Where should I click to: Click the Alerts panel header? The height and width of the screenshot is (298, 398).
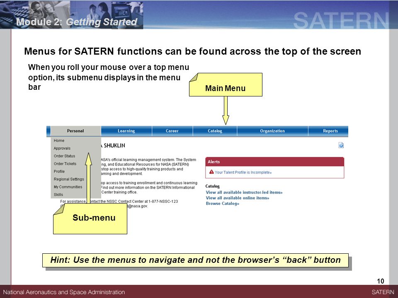click(274, 162)
